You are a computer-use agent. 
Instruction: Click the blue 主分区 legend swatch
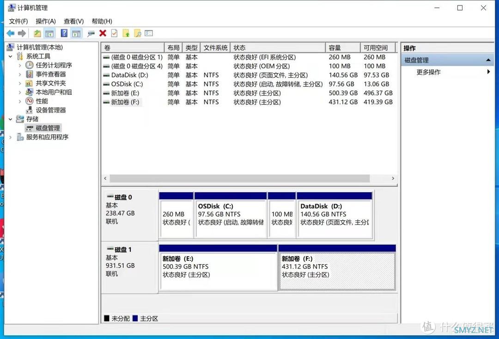135,318
